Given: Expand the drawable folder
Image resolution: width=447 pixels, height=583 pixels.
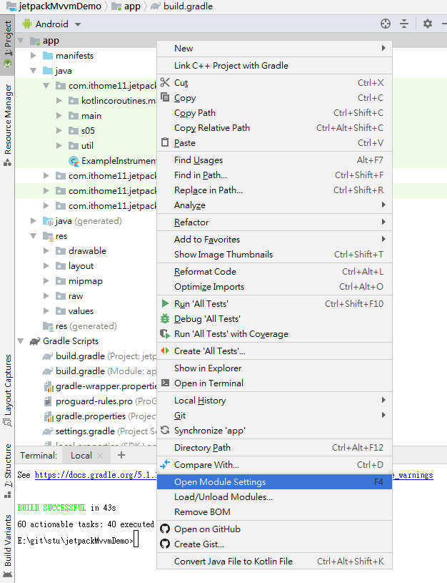Looking at the screenshot, I should point(46,251).
